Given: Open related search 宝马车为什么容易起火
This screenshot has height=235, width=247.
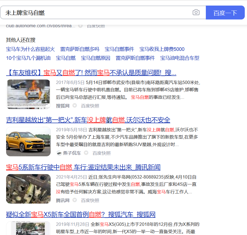Looking at the screenshot, I should pyautogui.click(x=30, y=49).
